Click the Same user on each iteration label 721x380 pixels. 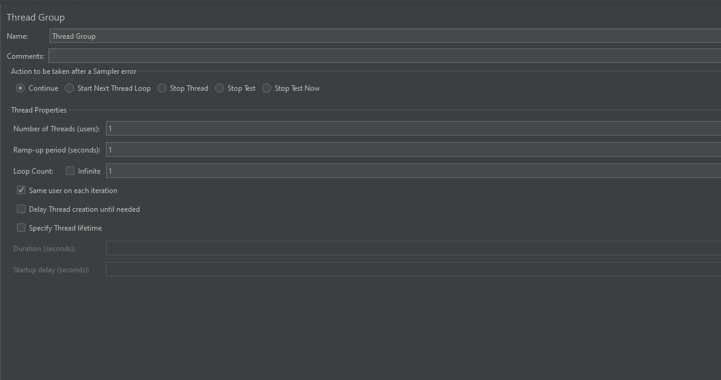(73, 190)
